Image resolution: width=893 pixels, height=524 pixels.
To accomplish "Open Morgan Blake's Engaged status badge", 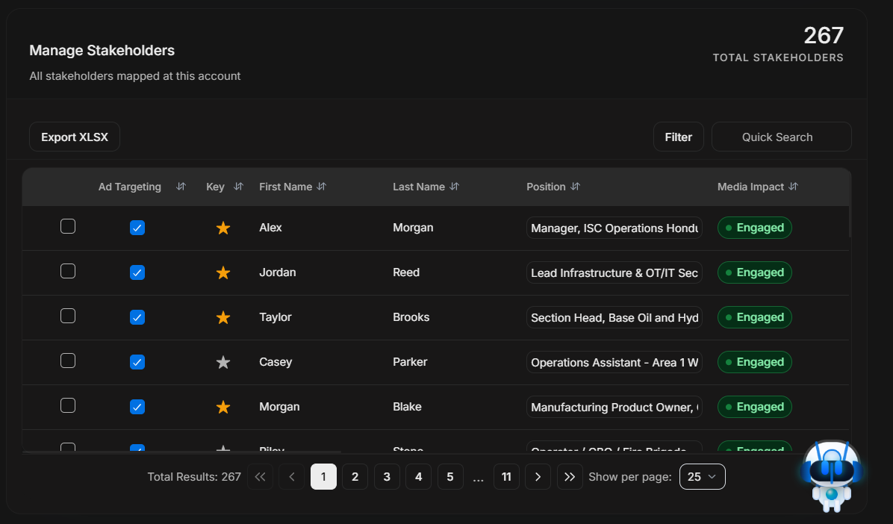I will click(755, 407).
